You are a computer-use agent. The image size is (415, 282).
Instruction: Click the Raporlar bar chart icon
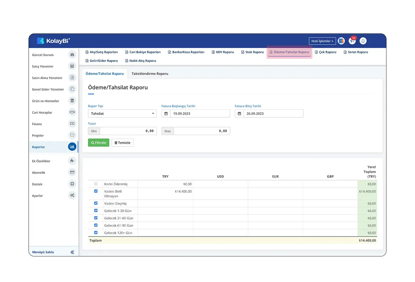coord(72,147)
